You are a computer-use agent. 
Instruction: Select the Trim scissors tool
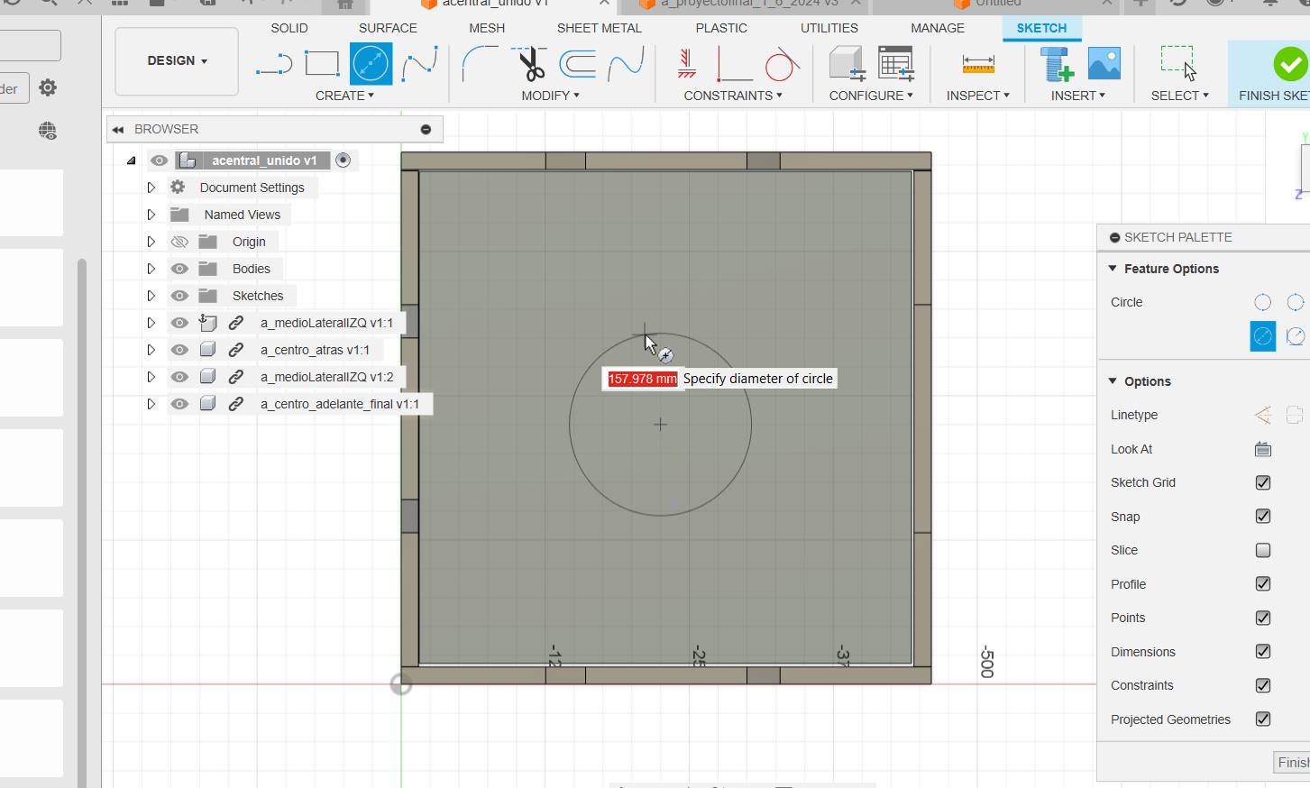point(531,64)
